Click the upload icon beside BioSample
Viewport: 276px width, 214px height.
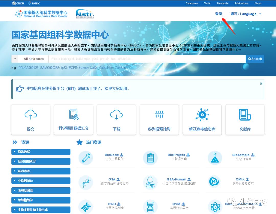[253, 155]
